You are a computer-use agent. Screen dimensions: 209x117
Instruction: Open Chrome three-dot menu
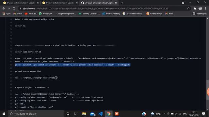pos(205,8)
